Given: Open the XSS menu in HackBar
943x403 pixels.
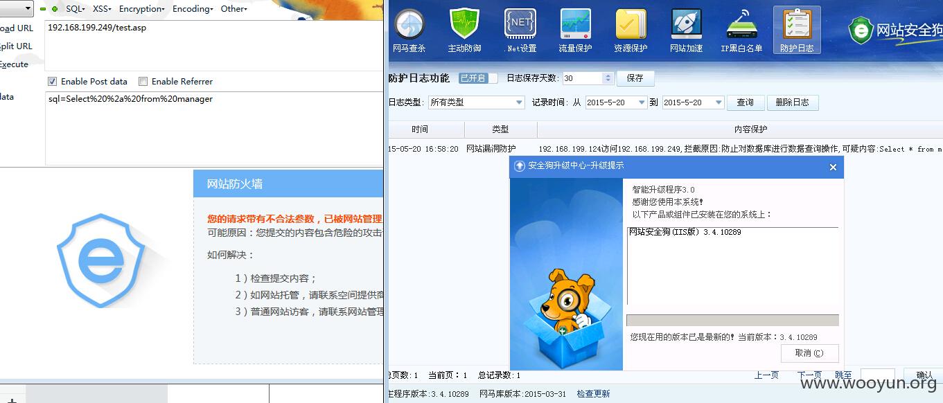Looking at the screenshot, I should (102, 9).
